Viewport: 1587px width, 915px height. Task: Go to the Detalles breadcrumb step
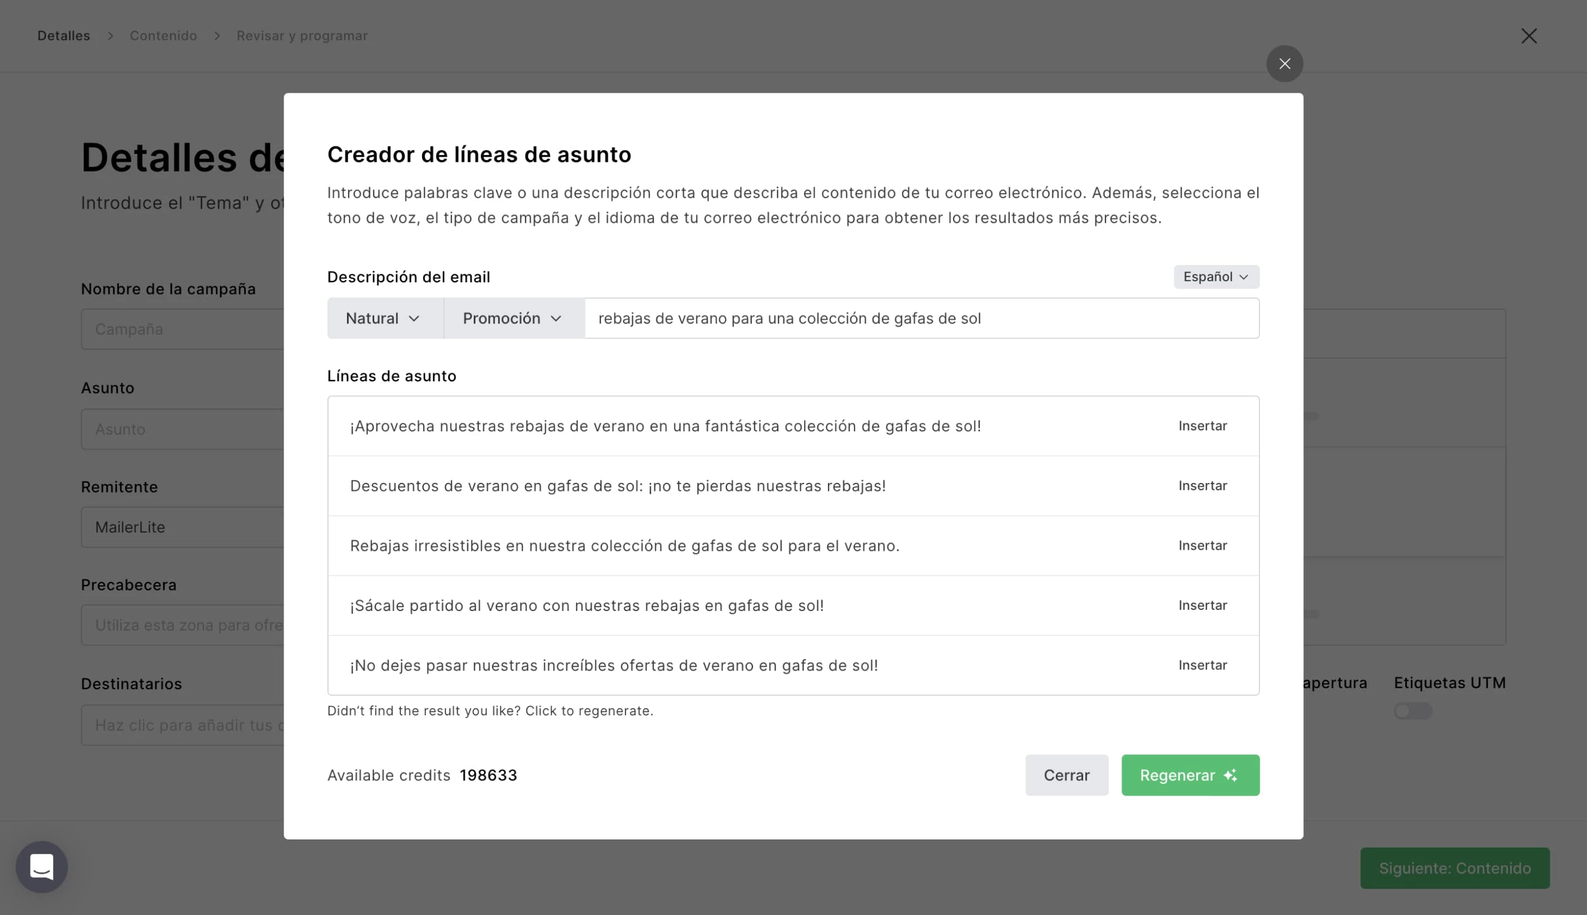(x=63, y=36)
